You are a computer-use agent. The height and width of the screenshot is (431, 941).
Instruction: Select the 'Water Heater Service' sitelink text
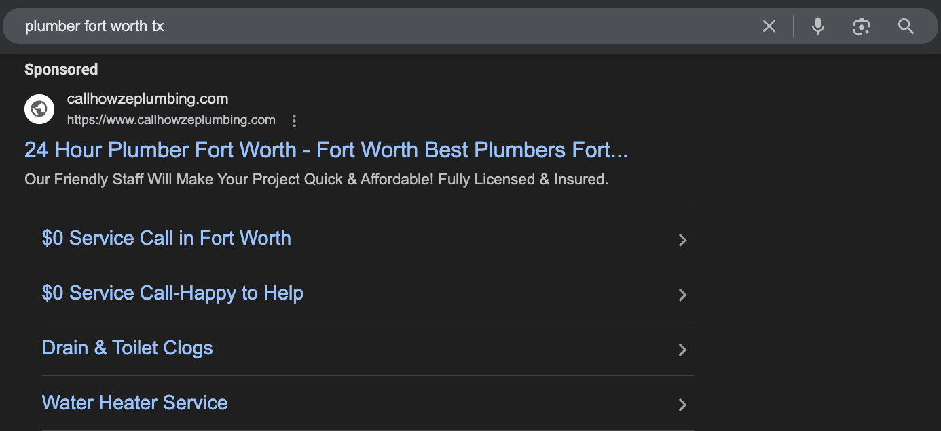[134, 403]
